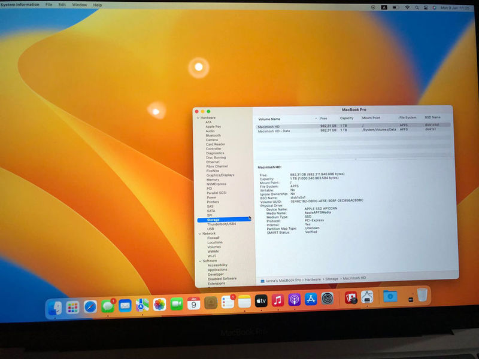Open the App Store in the Dock
This screenshot has height=359, width=479.
click(x=311, y=299)
